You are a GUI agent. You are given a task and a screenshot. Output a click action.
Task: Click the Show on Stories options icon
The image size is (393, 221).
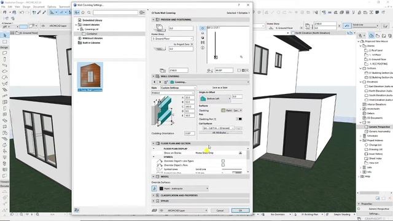(241, 153)
